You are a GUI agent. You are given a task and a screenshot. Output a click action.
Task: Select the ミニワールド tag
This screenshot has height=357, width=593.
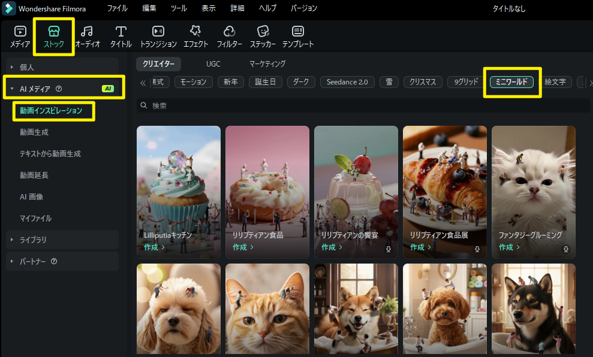(511, 82)
